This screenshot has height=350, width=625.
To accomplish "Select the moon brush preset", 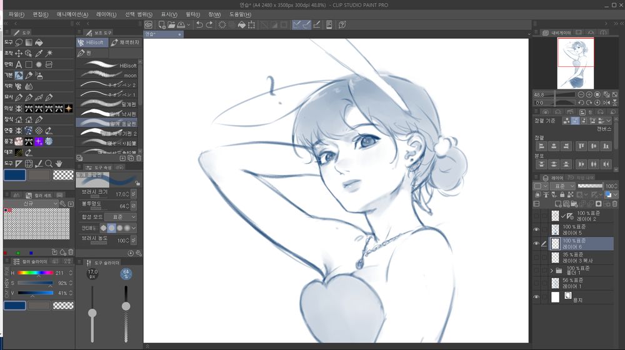I will pos(107,74).
